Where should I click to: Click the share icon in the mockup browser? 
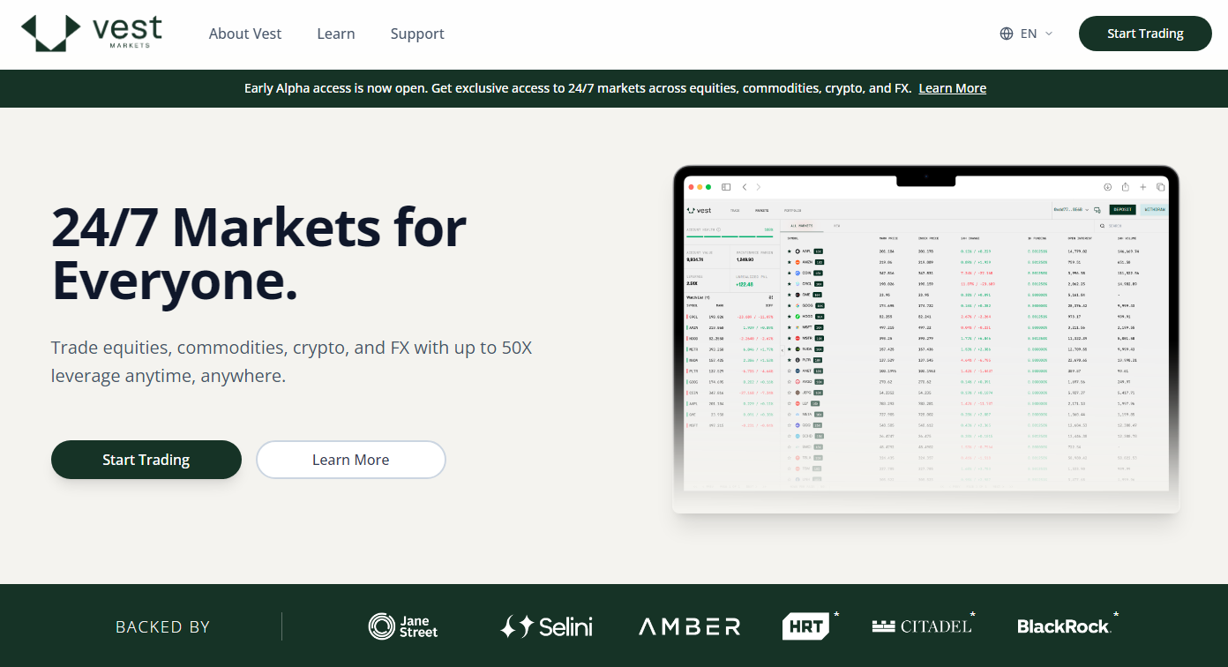click(x=1125, y=187)
